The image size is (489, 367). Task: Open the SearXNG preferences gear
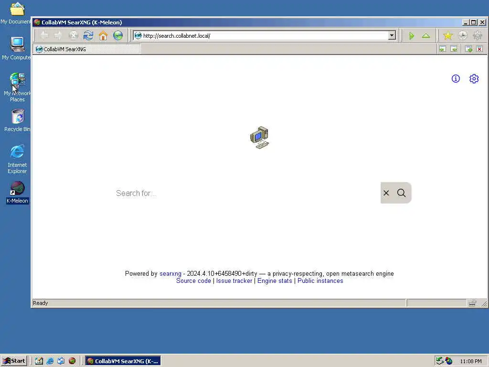(474, 79)
